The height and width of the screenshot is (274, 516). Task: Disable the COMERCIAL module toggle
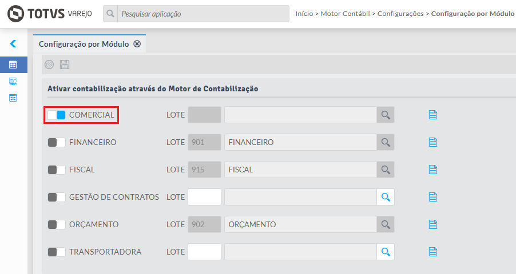click(x=57, y=115)
